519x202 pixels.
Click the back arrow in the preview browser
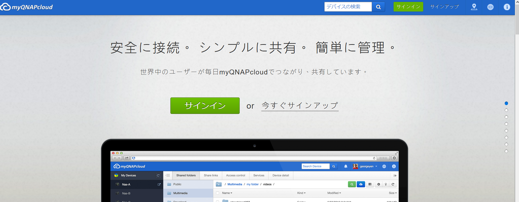[x=115, y=158]
